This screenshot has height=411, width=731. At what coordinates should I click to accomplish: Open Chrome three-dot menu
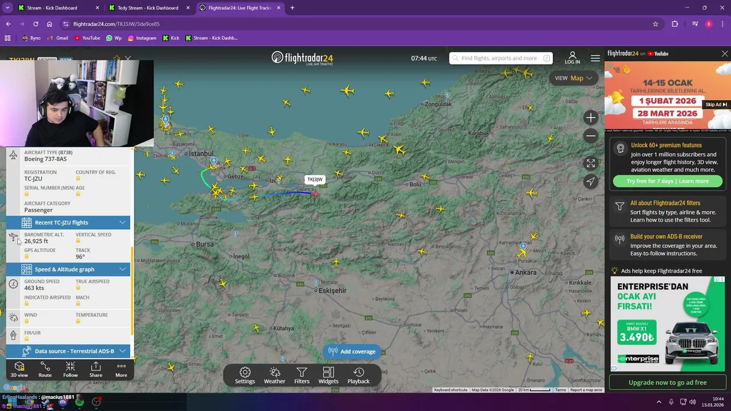click(x=723, y=24)
